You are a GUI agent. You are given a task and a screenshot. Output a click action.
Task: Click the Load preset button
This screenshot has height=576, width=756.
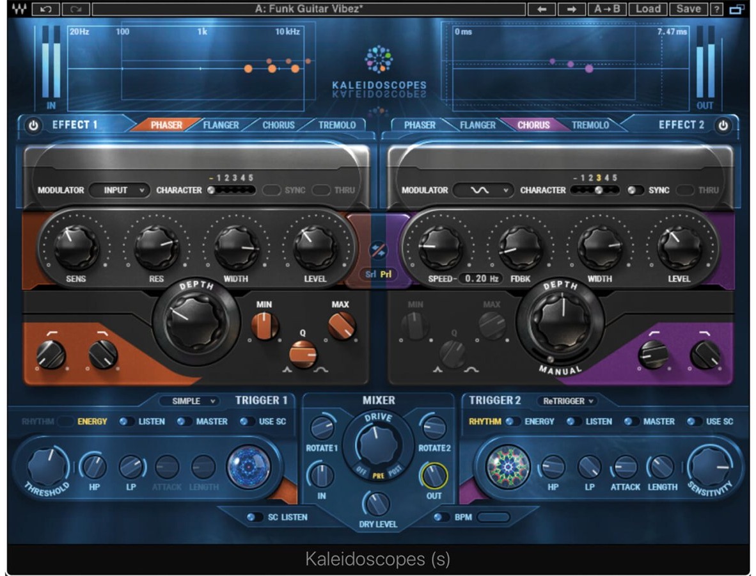pos(647,9)
